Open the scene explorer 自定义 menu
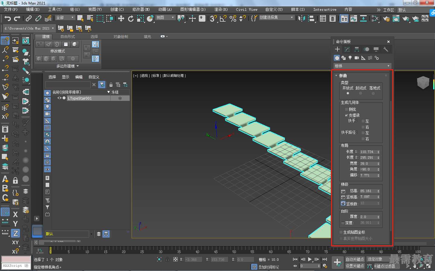Image resolution: width=435 pixels, height=271 pixels. tap(94, 77)
